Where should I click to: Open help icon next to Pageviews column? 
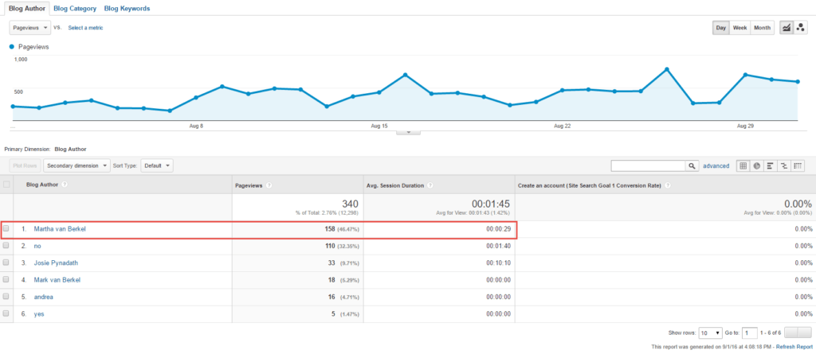tap(269, 185)
